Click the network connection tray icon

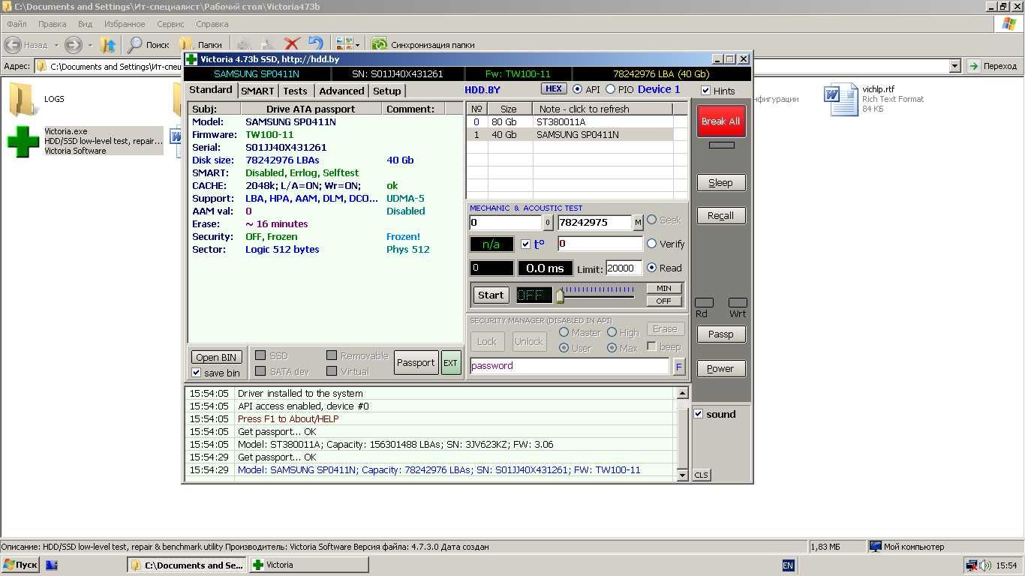click(x=972, y=565)
